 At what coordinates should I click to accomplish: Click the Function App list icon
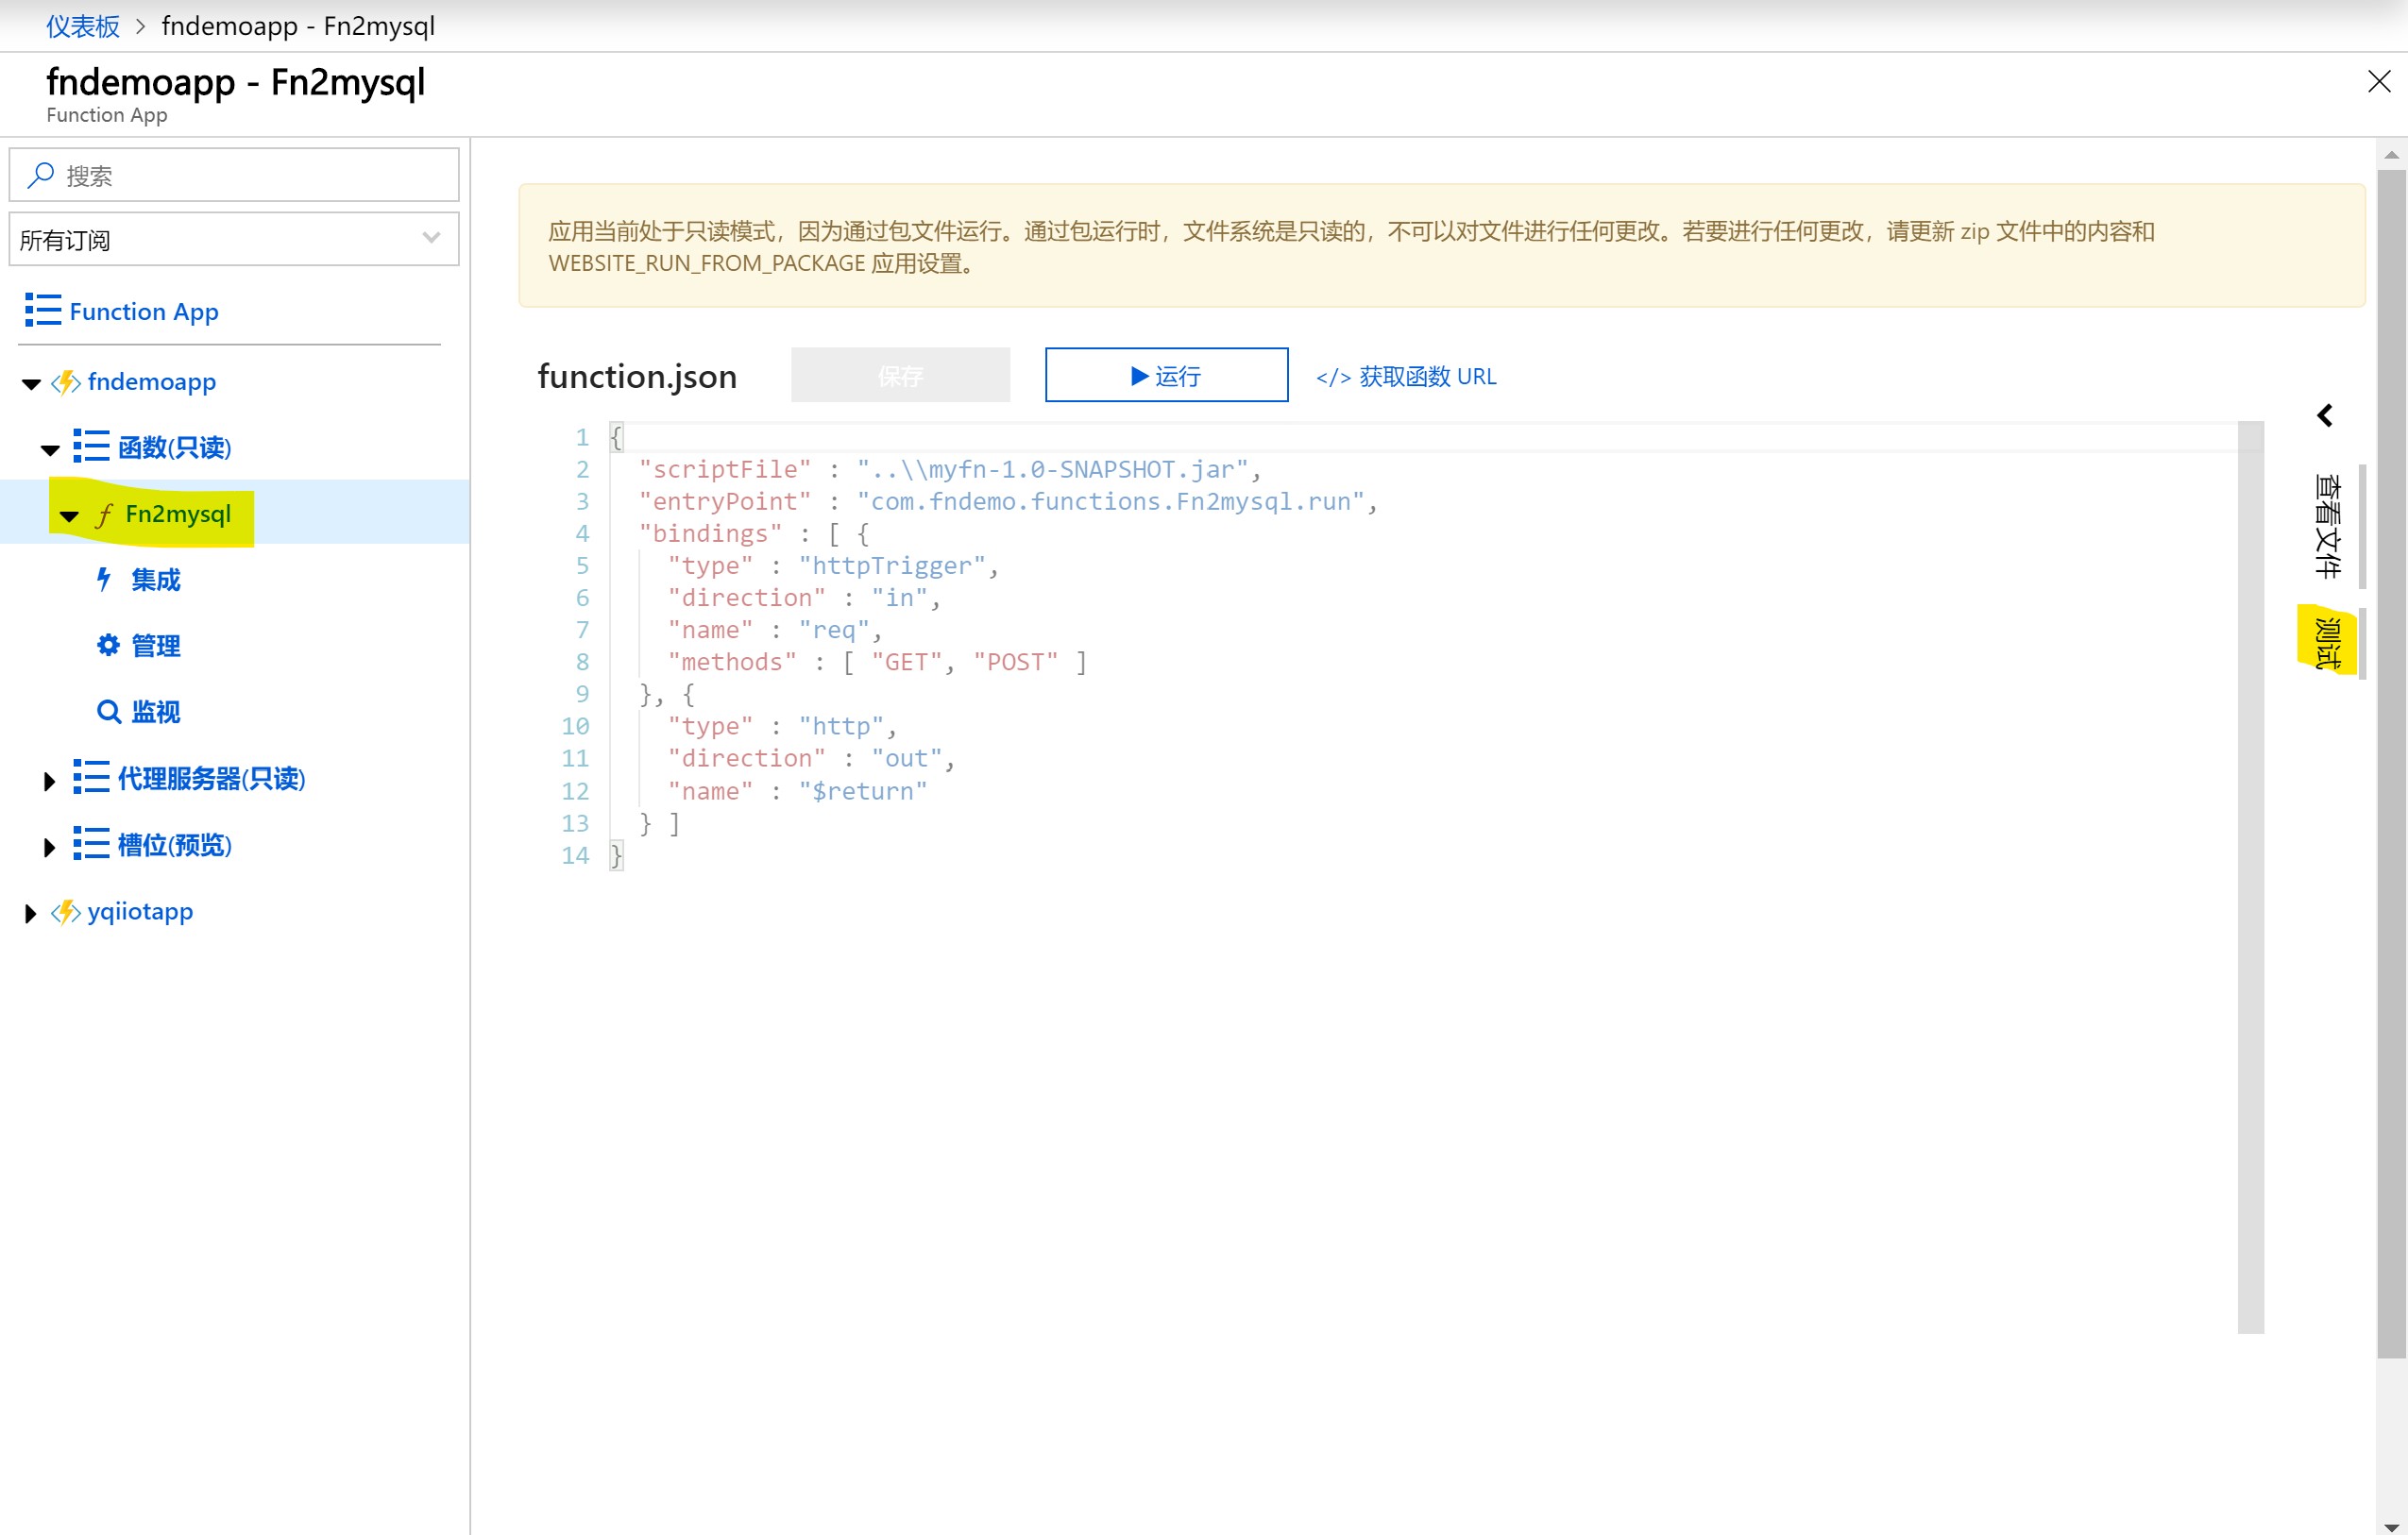coord(43,310)
